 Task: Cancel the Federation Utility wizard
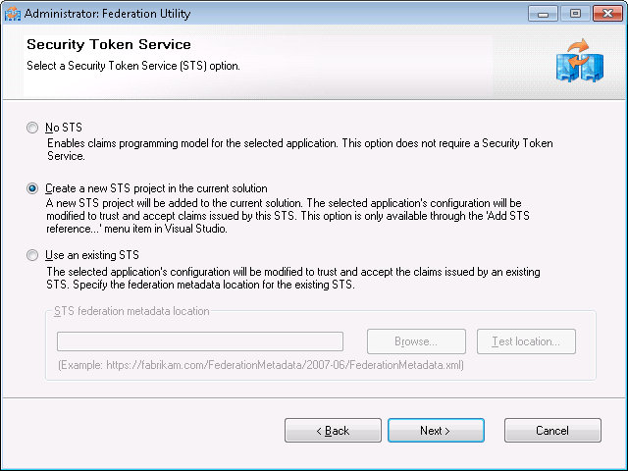tap(552, 431)
